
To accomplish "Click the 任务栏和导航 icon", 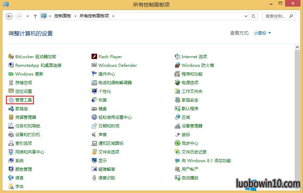I will tap(11, 126).
